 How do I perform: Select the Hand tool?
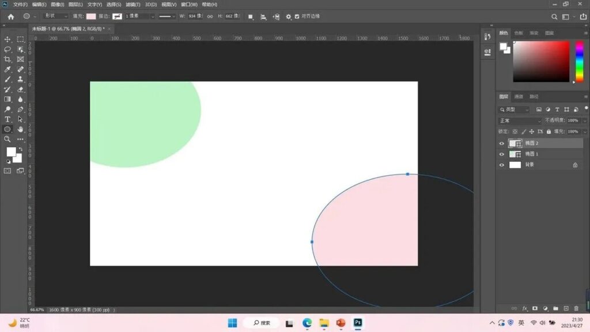pyautogui.click(x=20, y=130)
